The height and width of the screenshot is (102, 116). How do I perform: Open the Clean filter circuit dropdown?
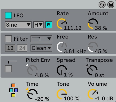coord(41,48)
